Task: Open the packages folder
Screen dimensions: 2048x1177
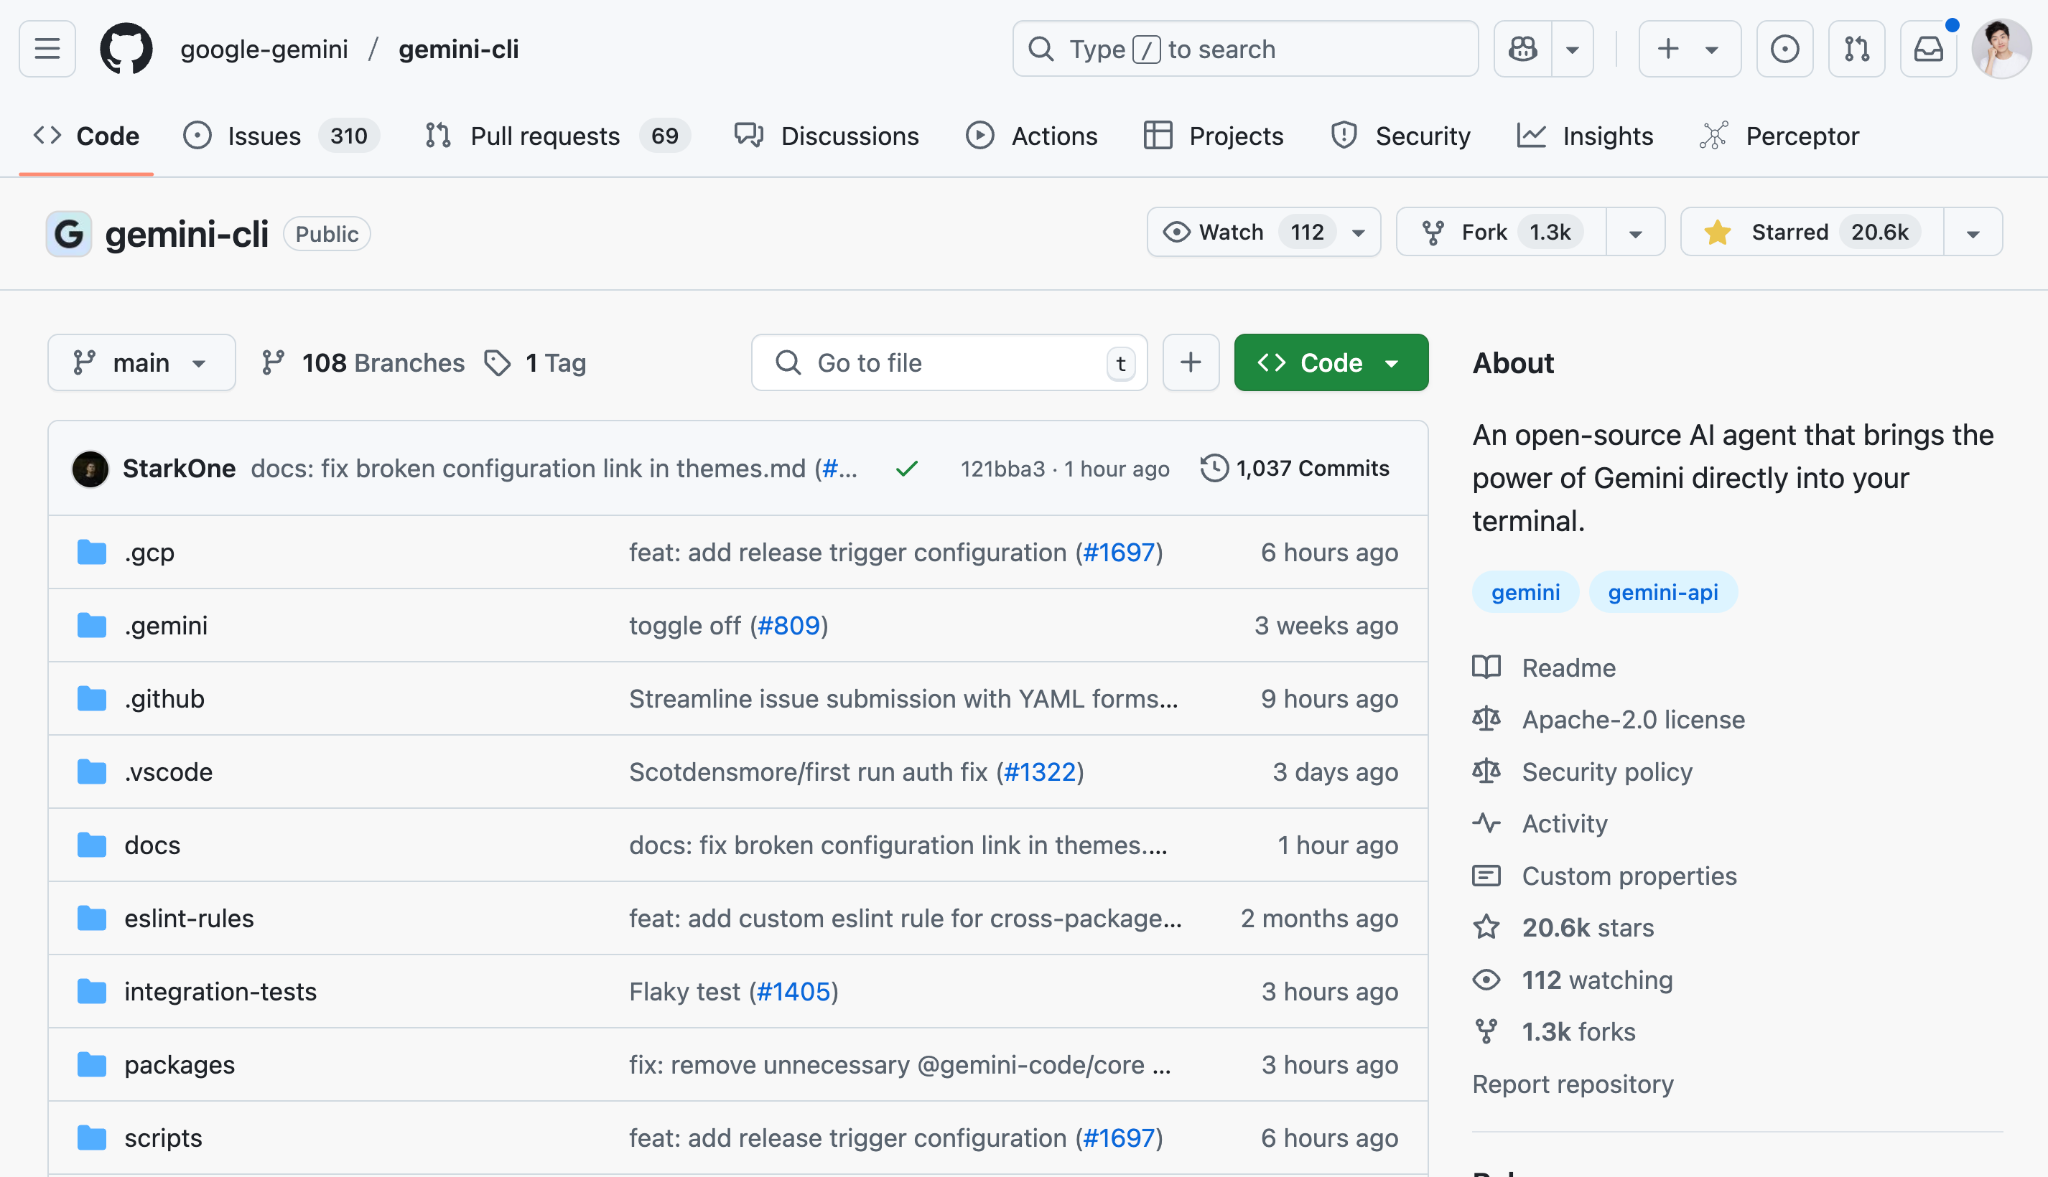Action: click(180, 1064)
